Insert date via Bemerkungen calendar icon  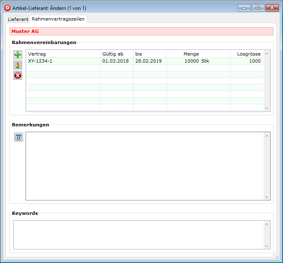tap(18, 137)
